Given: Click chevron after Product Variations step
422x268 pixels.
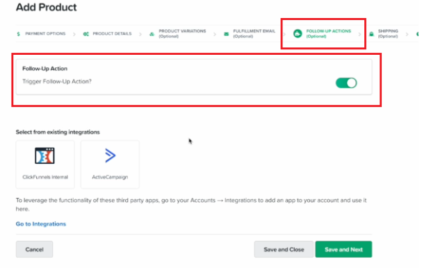Looking at the screenshot, I should (x=215, y=34).
